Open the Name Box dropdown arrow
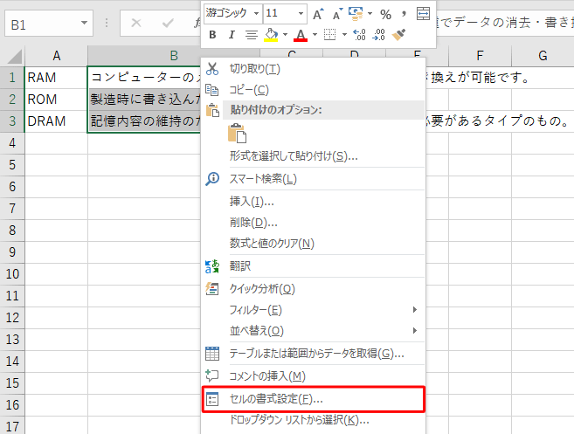The height and width of the screenshot is (434, 574). pyautogui.click(x=84, y=23)
